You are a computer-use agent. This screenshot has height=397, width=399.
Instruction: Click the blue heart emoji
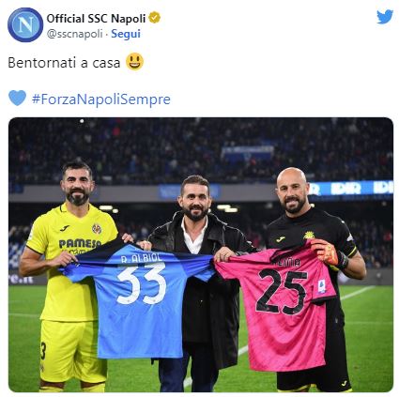pos(17,98)
